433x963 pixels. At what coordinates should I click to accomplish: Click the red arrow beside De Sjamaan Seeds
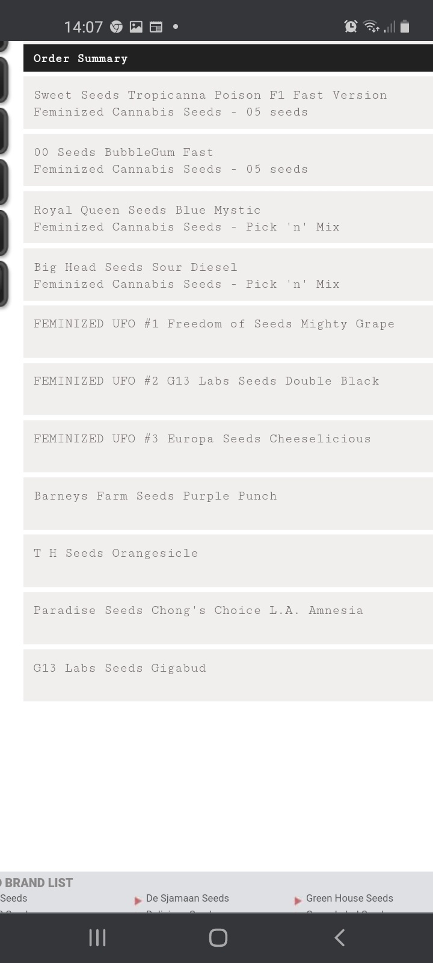pos(138,900)
